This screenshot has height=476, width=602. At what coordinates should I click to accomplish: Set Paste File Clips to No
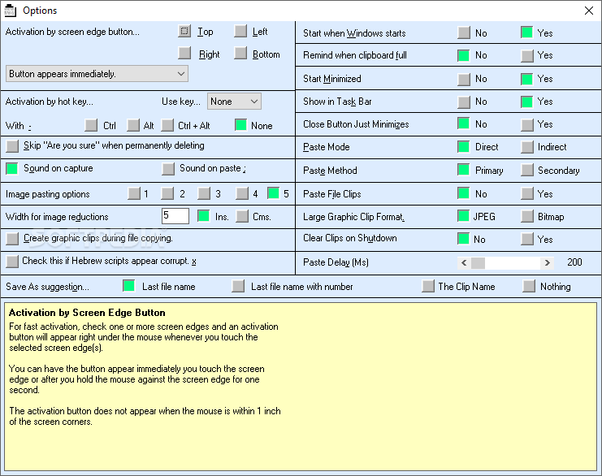[464, 193]
